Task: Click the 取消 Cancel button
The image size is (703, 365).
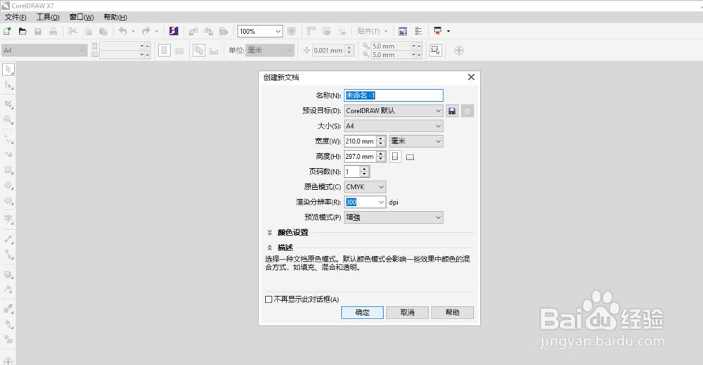Action: [x=407, y=312]
